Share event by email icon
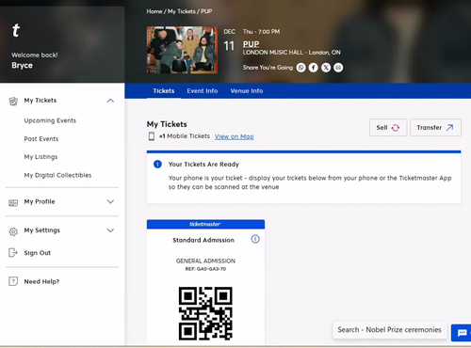 338,68
